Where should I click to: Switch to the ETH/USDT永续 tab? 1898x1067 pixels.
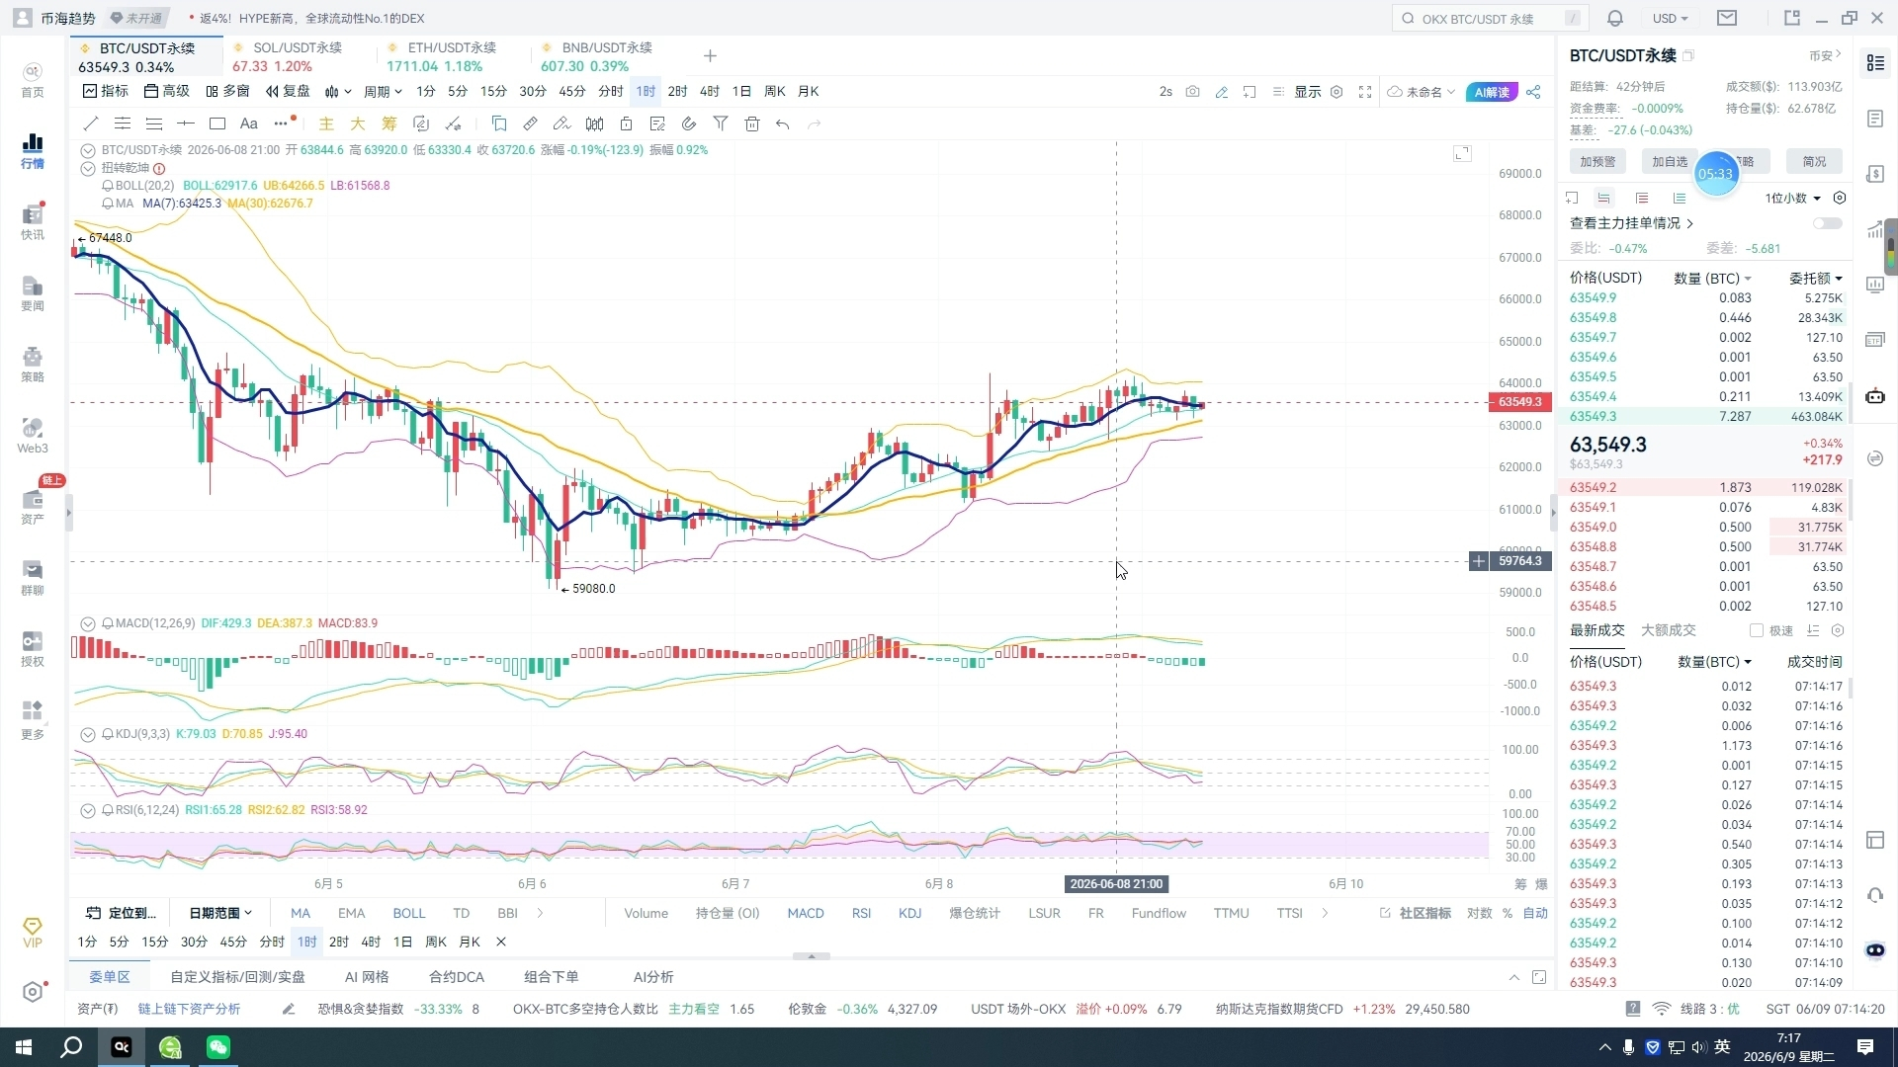tap(442, 56)
